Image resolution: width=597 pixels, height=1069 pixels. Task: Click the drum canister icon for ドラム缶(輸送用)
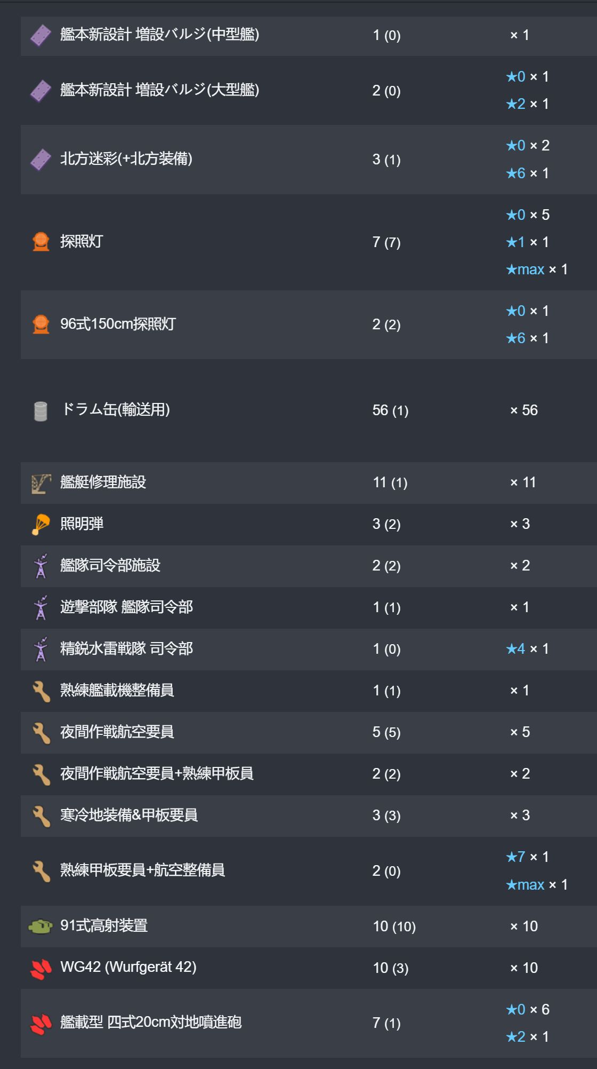pos(41,411)
